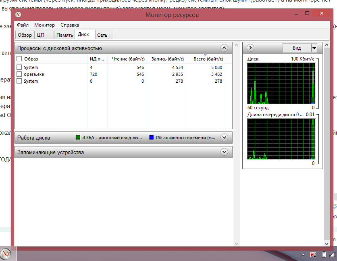Click main pane scrollbar up arrow
337x261 pixels.
point(236,45)
